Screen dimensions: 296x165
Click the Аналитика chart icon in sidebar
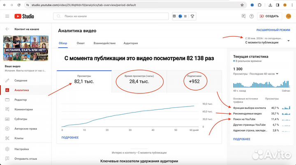(x=7, y=90)
